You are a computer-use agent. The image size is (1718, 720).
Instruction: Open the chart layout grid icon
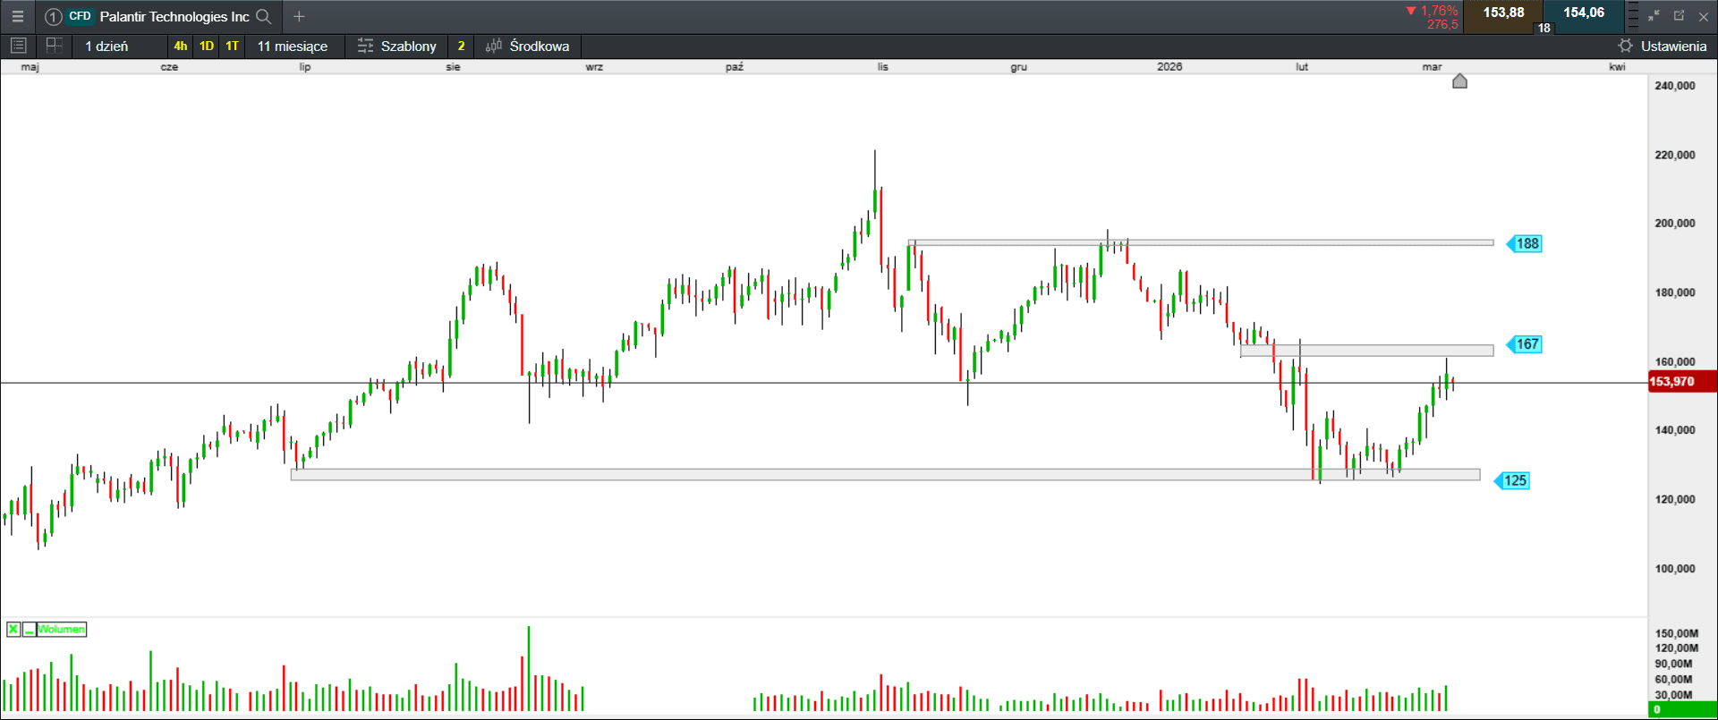tap(54, 46)
